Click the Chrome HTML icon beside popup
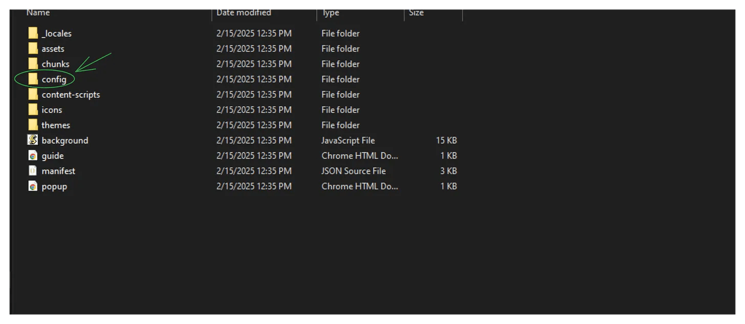Viewport: 745px width, 324px height. click(x=32, y=186)
